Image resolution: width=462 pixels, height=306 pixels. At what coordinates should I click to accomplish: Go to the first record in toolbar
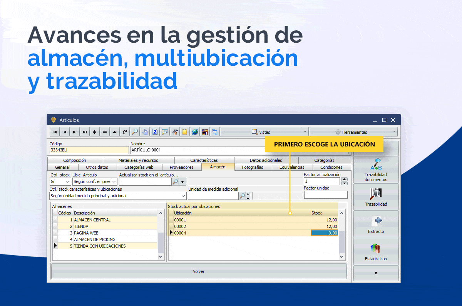pyautogui.click(x=55, y=132)
